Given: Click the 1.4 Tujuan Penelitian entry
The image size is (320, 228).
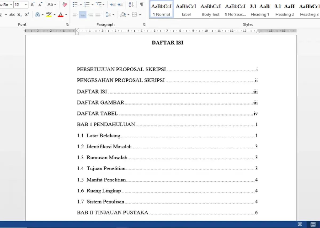Looking at the screenshot, I should click(x=167, y=168).
